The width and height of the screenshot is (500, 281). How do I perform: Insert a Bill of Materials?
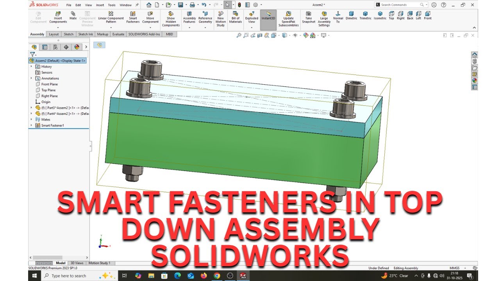click(236, 17)
